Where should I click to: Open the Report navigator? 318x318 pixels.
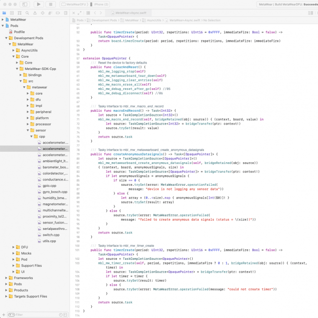point(65,13)
